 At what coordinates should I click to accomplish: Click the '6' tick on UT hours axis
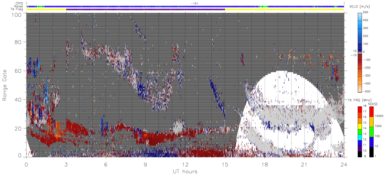[x=106, y=165]
